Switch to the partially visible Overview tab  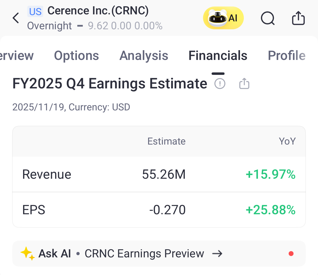[x=17, y=56]
